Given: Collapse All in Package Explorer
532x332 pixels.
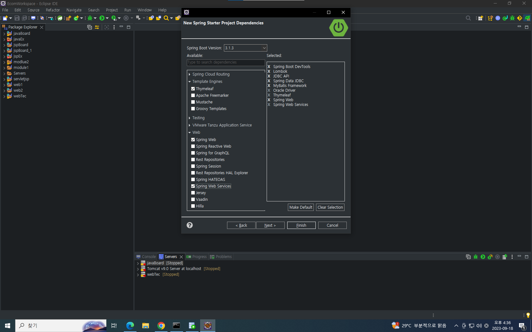Looking at the screenshot, I should 90,27.
